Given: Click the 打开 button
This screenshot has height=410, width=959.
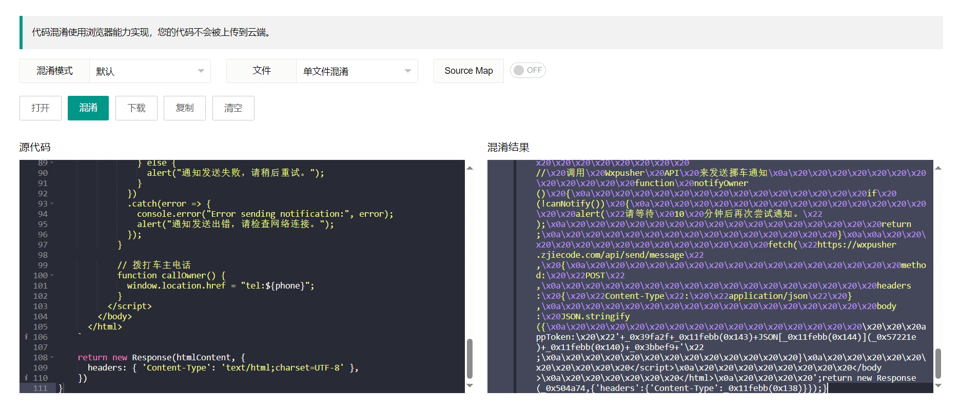Looking at the screenshot, I should (x=41, y=108).
